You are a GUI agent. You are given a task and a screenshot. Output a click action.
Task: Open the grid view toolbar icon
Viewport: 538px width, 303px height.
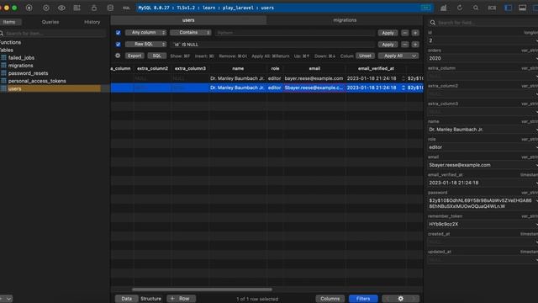pyautogui.click(x=76, y=8)
